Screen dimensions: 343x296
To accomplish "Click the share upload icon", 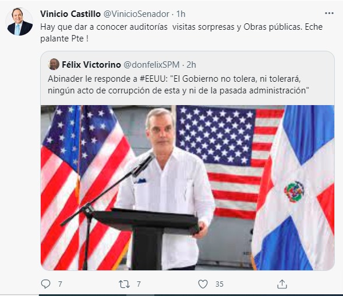I will click(282, 284).
